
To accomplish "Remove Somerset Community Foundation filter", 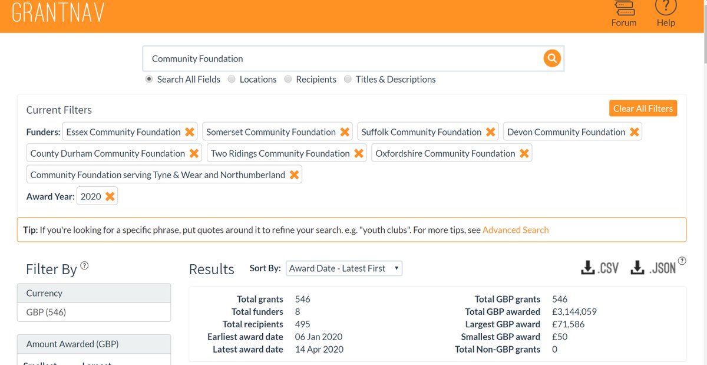I will 344,132.
